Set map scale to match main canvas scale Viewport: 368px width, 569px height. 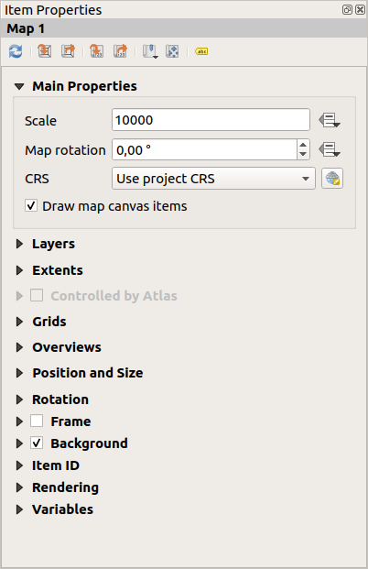[97, 51]
